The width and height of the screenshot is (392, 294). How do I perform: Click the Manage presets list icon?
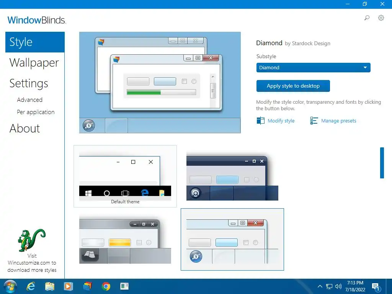coord(314,121)
